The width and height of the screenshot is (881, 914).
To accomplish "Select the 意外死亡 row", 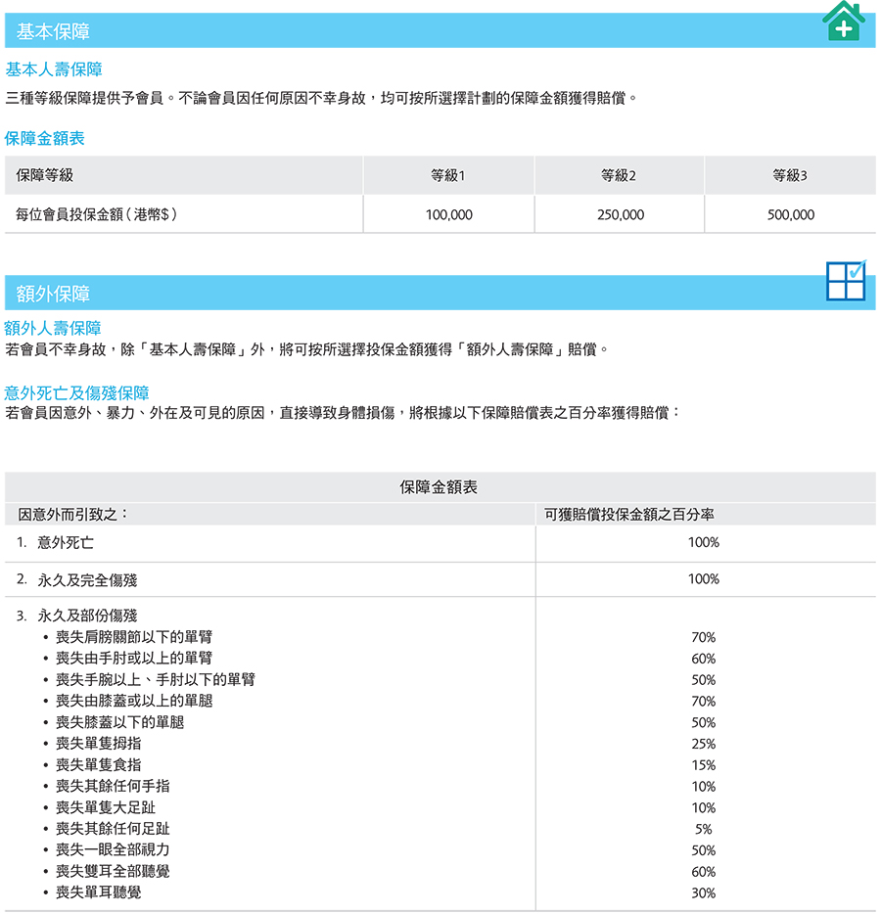I will [66, 542].
